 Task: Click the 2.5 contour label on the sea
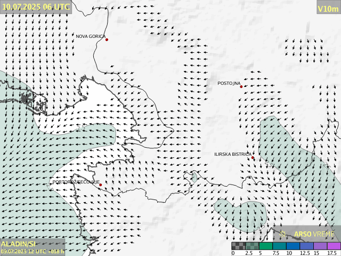coord(80,129)
